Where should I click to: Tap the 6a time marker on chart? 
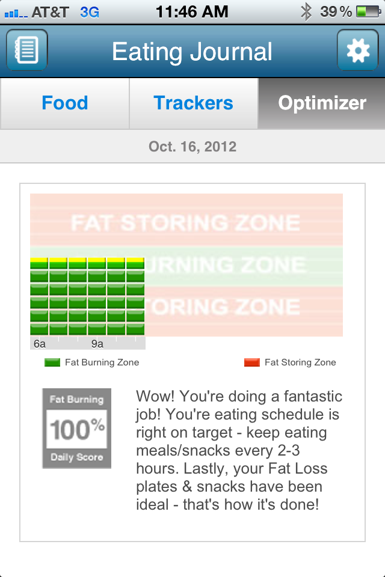coord(40,344)
